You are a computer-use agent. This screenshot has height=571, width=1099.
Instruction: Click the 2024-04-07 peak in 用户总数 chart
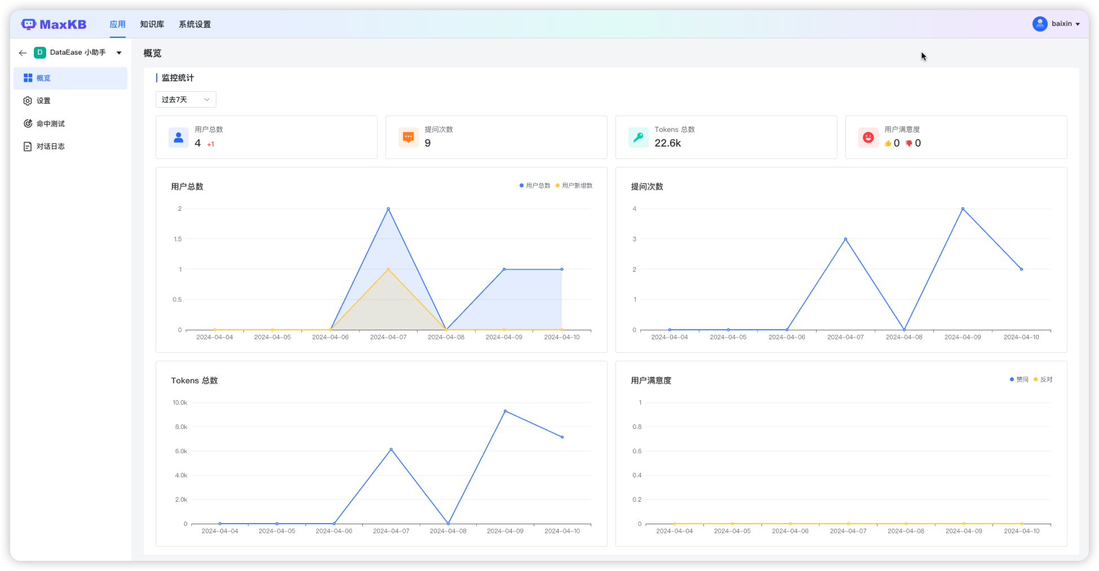point(388,209)
